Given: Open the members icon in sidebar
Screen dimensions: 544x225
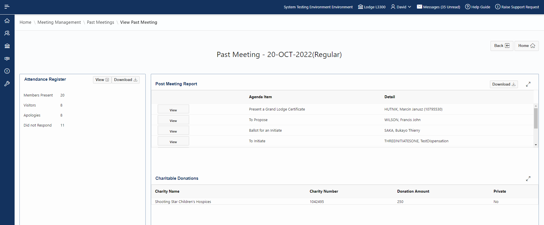Looking at the screenshot, I should [x=7, y=33].
